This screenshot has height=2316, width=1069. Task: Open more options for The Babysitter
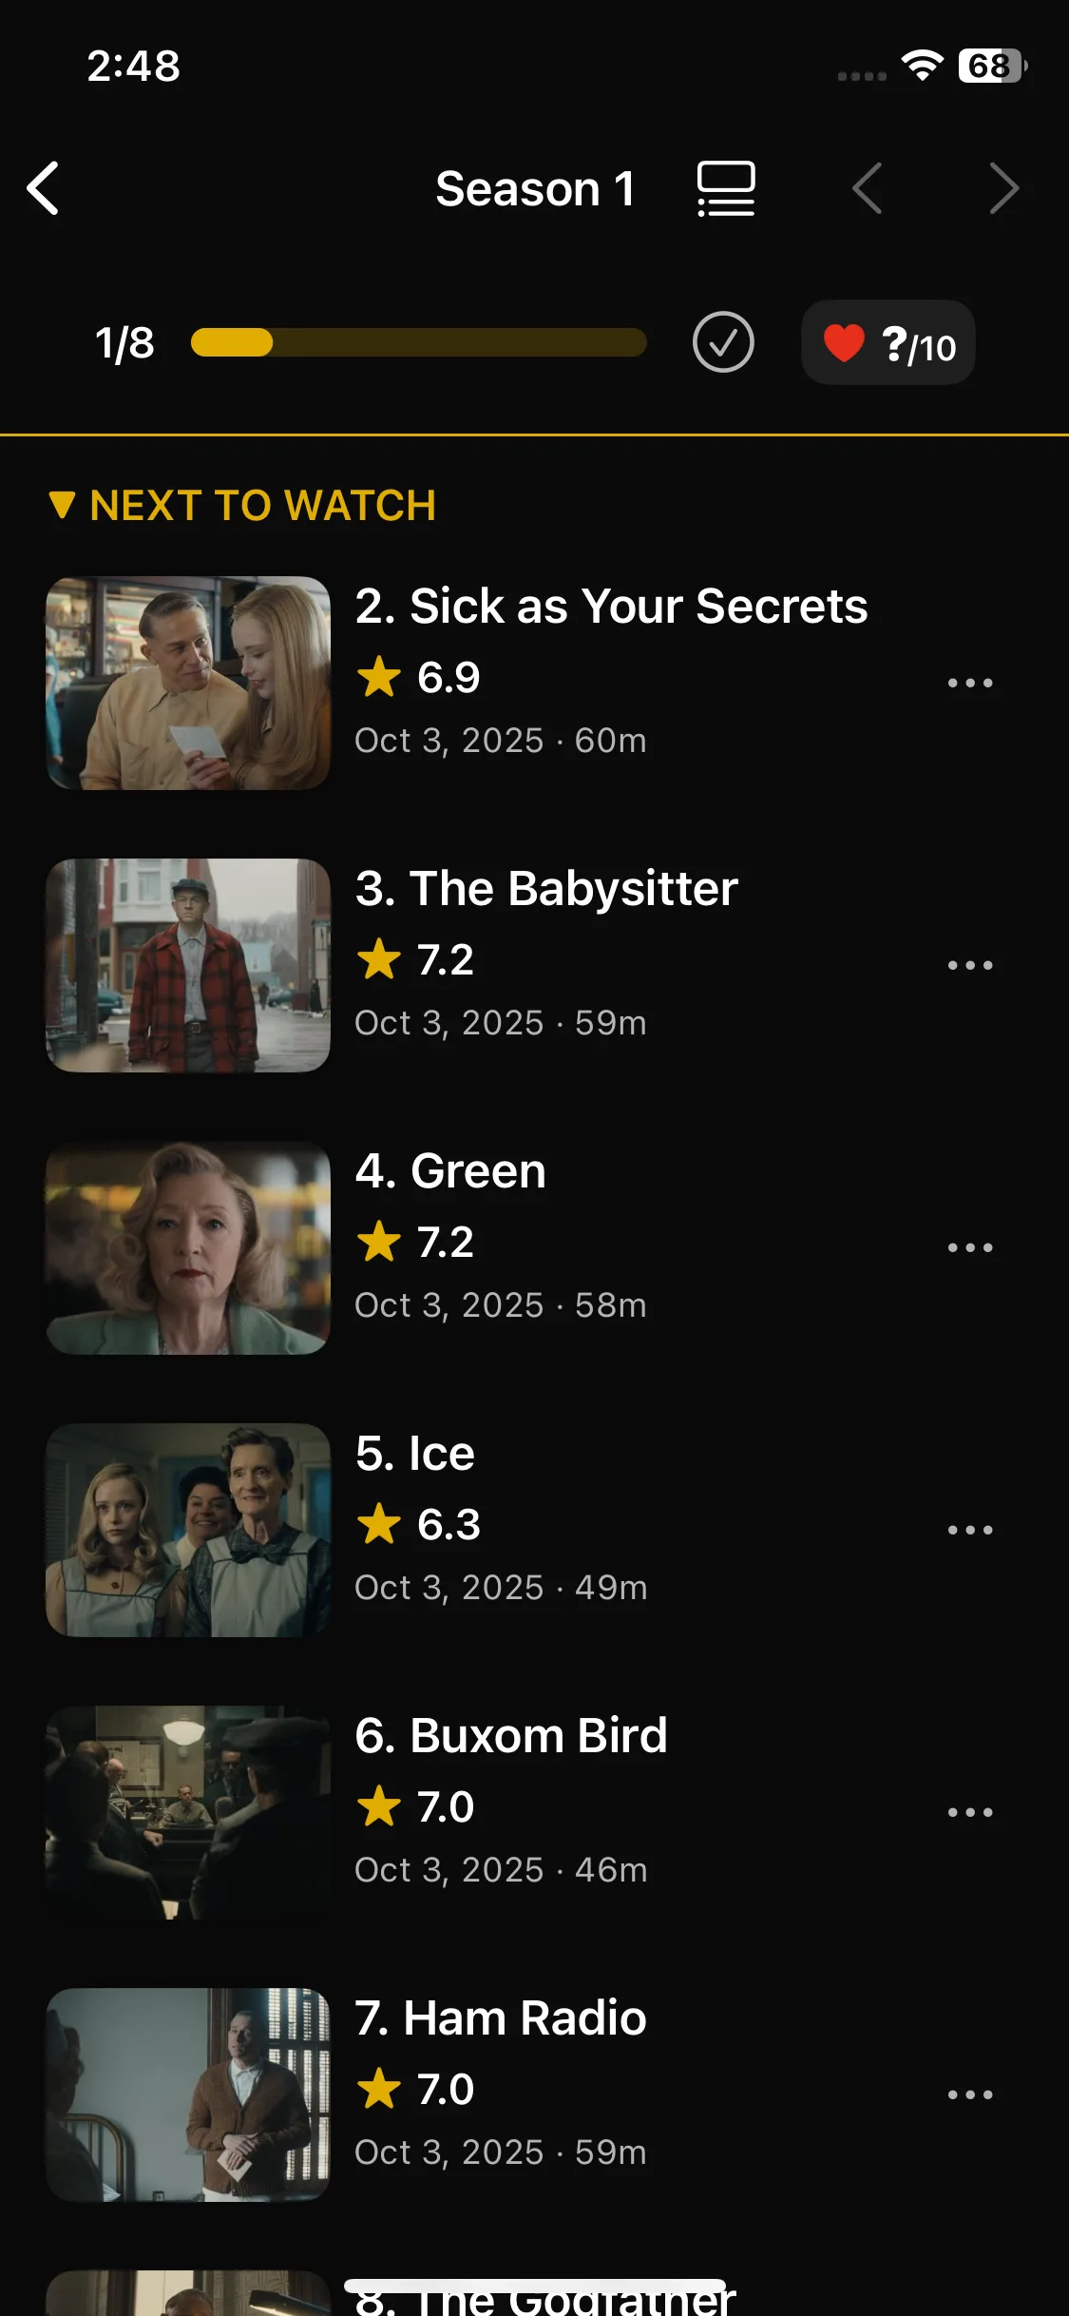tap(969, 965)
